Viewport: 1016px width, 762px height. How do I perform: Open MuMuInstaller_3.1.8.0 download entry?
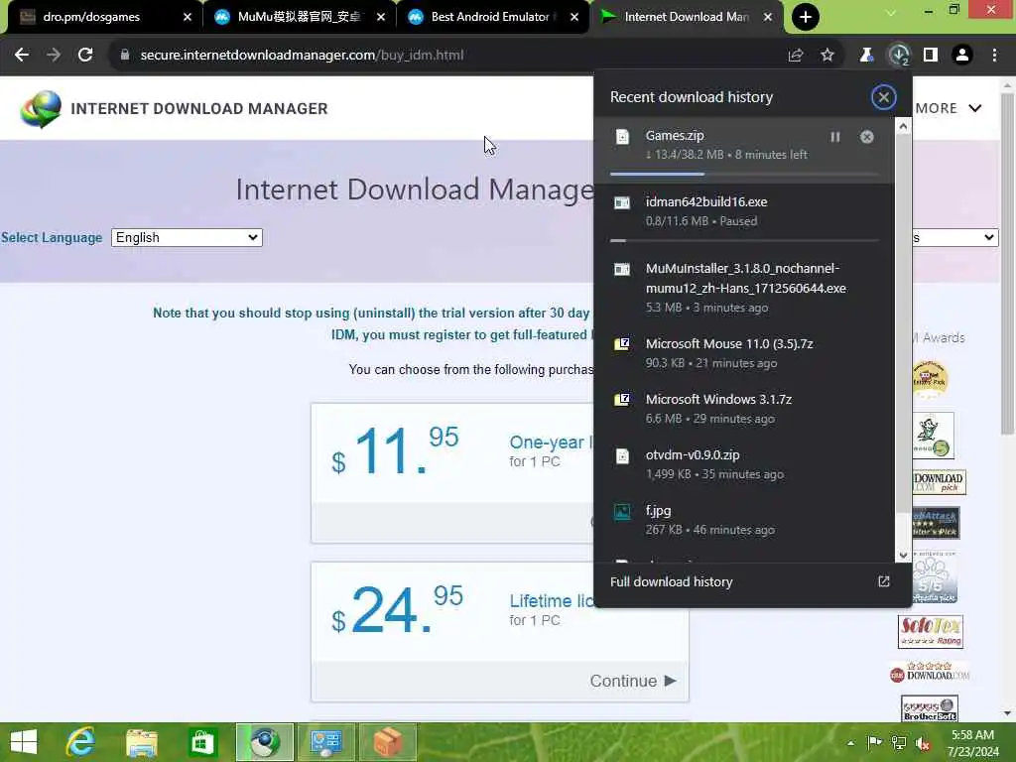[x=744, y=287]
